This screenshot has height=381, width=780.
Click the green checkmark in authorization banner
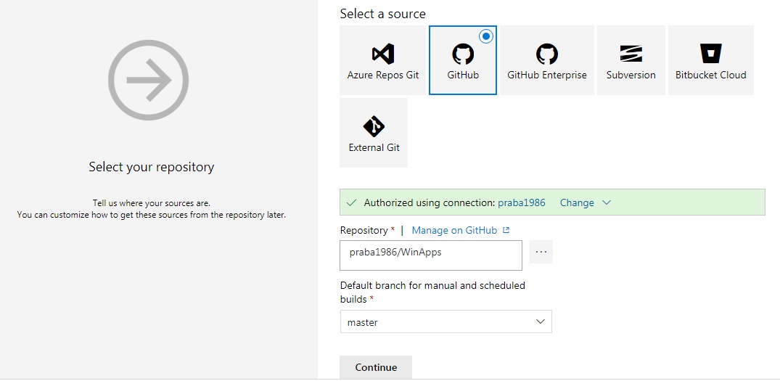[352, 202]
